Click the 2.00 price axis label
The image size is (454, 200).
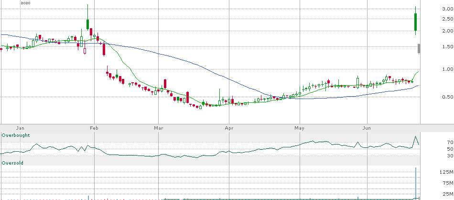click(x=448, y=31)
